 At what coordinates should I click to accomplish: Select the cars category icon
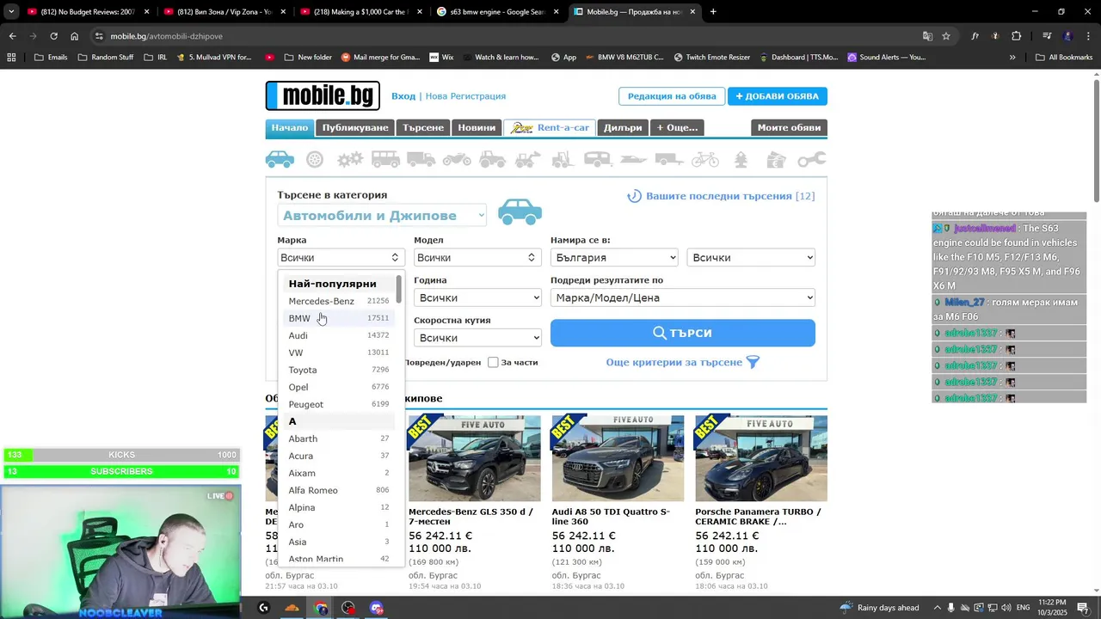[x=280, y=159]
